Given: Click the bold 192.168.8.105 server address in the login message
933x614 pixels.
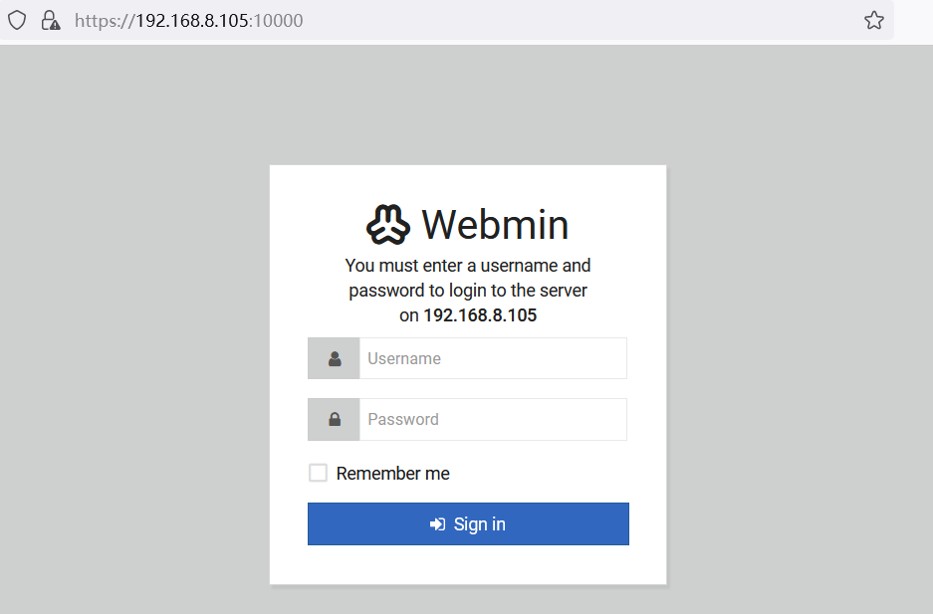Looking at the screenshot, I should pos(480,315).
